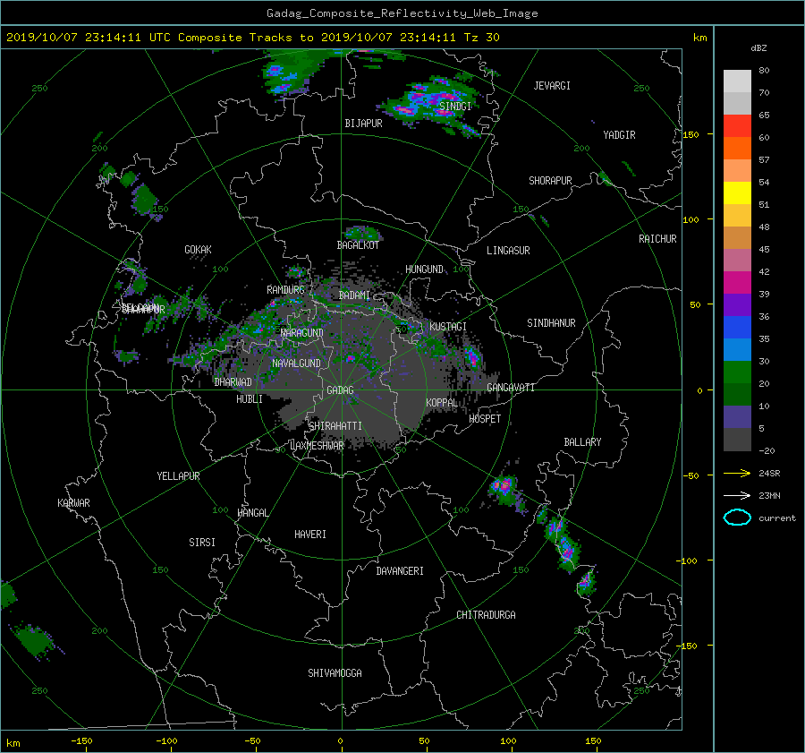Image resolution: width=805 pixels, height=753 pixels.
Task: Click the YELLAPUR city label
Action: click(178, 476)
